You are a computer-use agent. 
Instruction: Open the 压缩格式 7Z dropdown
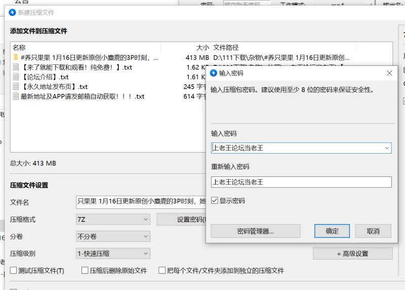point(112,220)
